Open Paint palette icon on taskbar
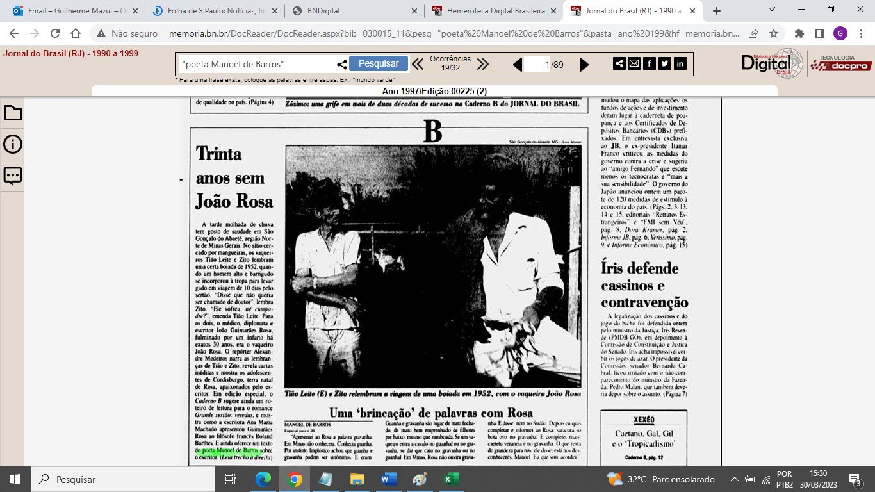Image resolution: width=875 pixels, height=492 pixels. 420,479
